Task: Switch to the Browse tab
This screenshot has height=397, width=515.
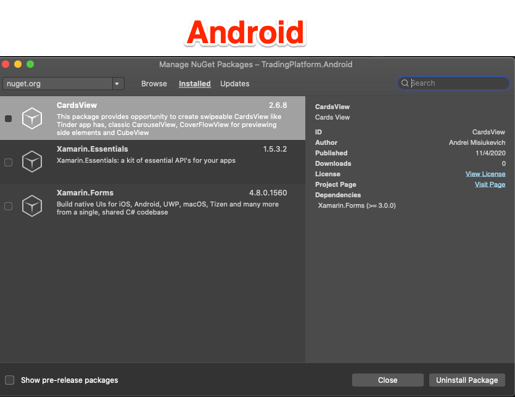Action: (x=154, y=83)
